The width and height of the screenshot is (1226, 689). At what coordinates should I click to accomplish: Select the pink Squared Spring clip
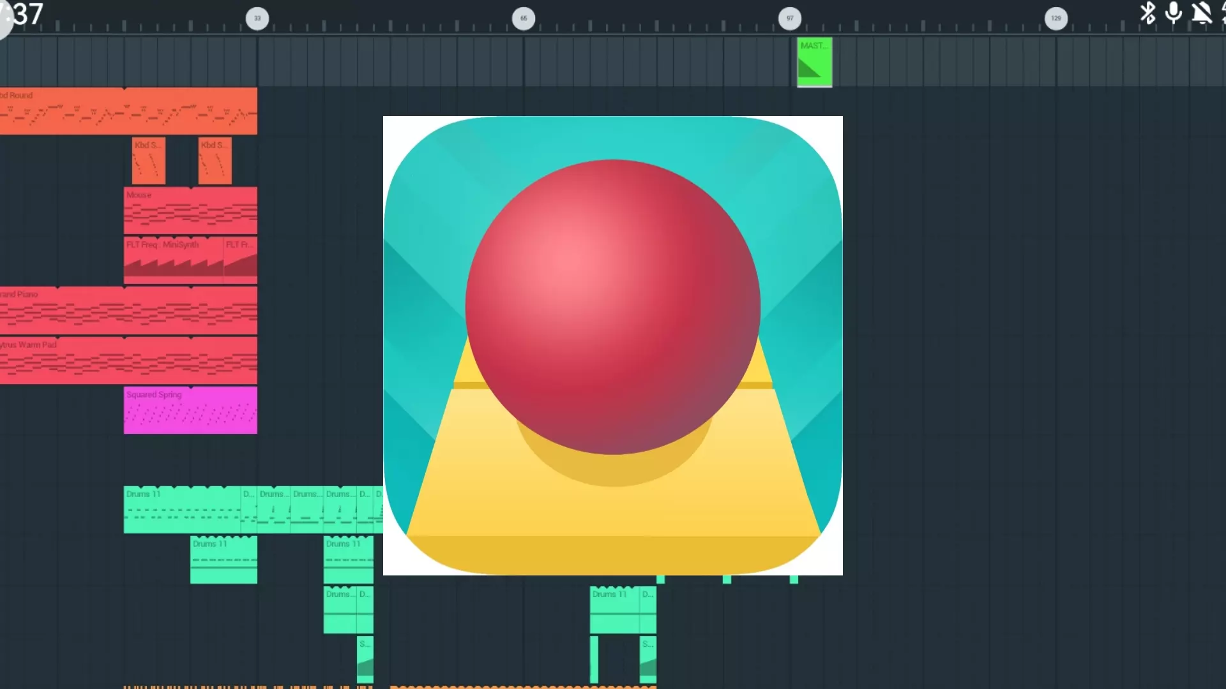coord(190,410)
